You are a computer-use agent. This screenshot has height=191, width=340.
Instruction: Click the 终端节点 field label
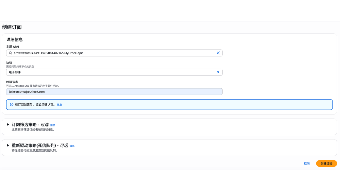pos(12,82)
